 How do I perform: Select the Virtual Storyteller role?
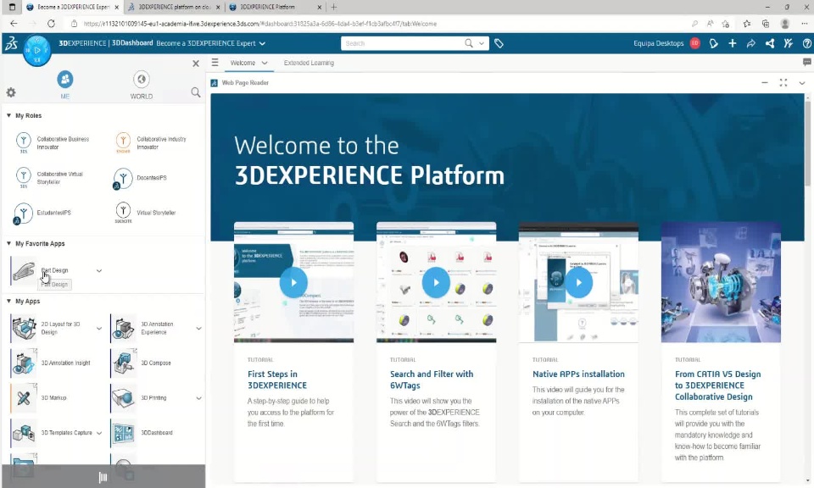click(x=145, y=213)
